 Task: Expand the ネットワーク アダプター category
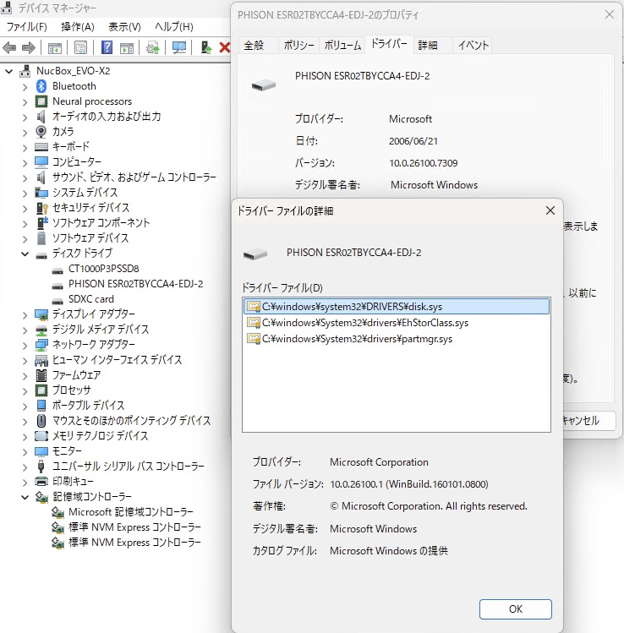[x=24, y=345]
